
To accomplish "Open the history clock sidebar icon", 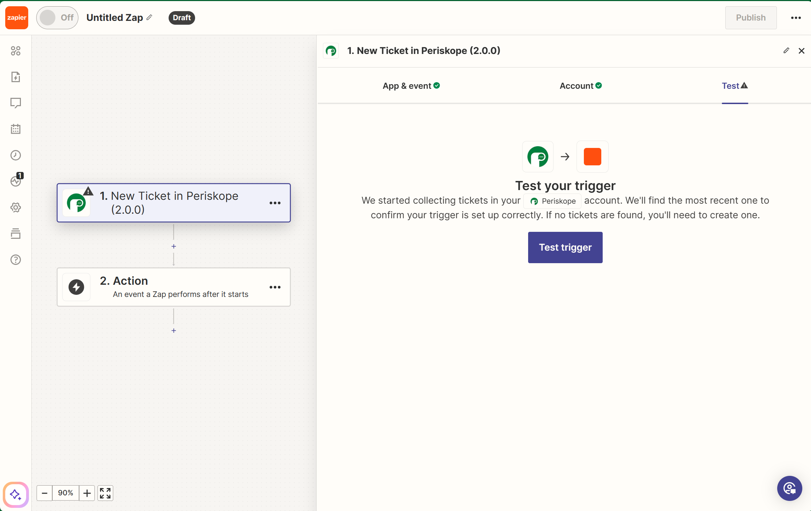I will [16, 155].
